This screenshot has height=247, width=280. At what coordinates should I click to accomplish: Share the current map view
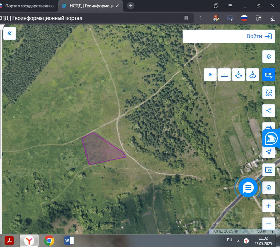point(268,111)
